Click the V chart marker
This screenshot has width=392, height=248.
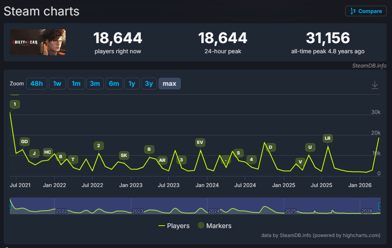coord(300,162)
